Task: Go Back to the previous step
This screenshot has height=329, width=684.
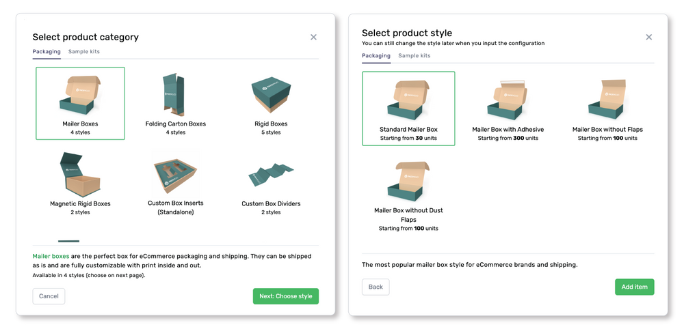Action: click(376, 287)
